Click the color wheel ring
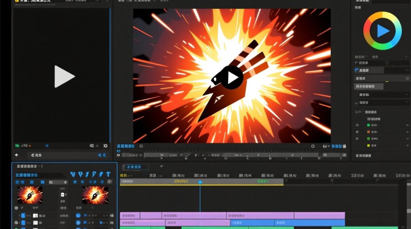 (x=383, y=14)
